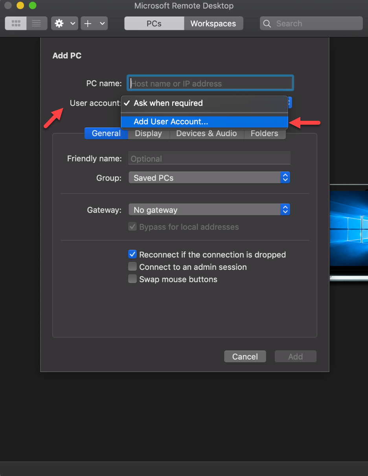Switch to list view icon
Image resolution: width=368 pixels, height=476 pixels.
tap(37, 24)
